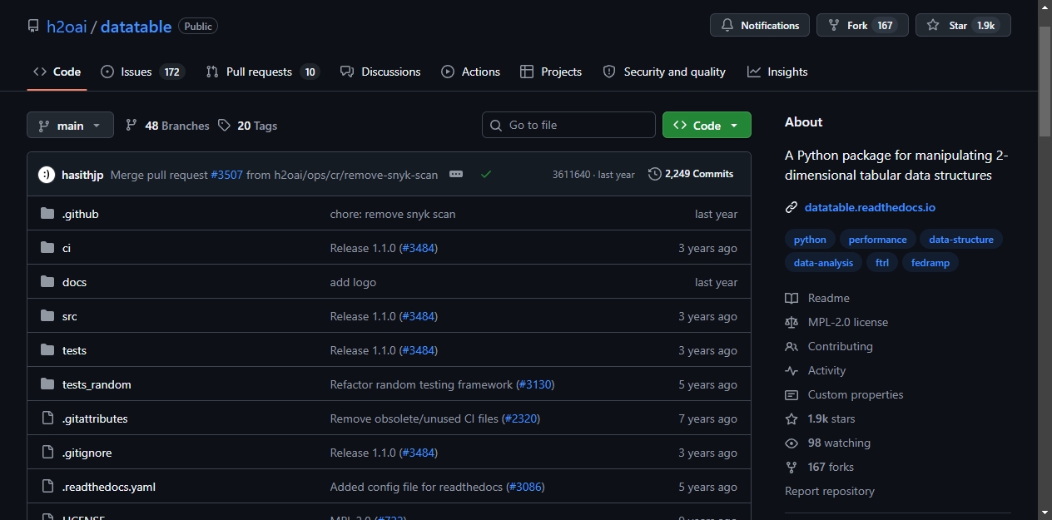Open the .readthedocs.yaml file
This screenshot has height=520, width=1052.
coord(109,487)
